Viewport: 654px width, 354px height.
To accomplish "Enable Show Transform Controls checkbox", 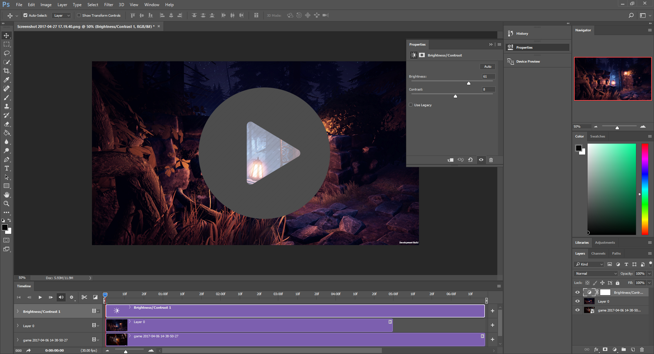I will click(x=79, y=15).
